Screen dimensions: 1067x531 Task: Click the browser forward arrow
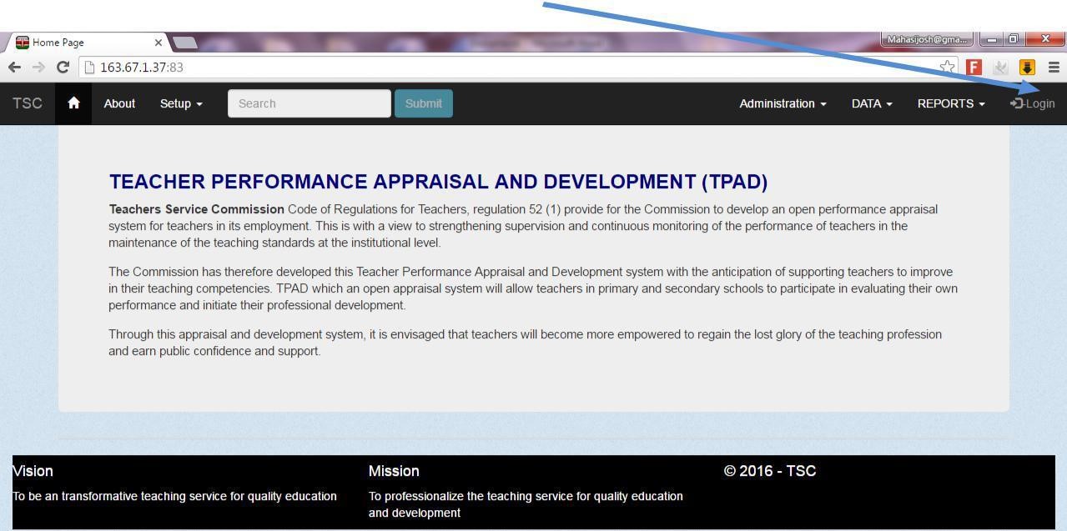point(38,68)
